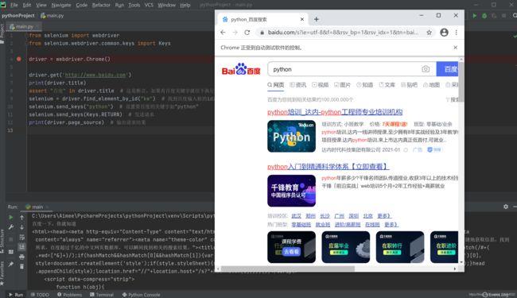Click the print icon in Run panel

pos(21,257)
